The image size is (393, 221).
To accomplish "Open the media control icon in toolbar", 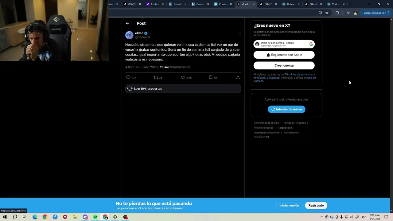I will [348, 13].
